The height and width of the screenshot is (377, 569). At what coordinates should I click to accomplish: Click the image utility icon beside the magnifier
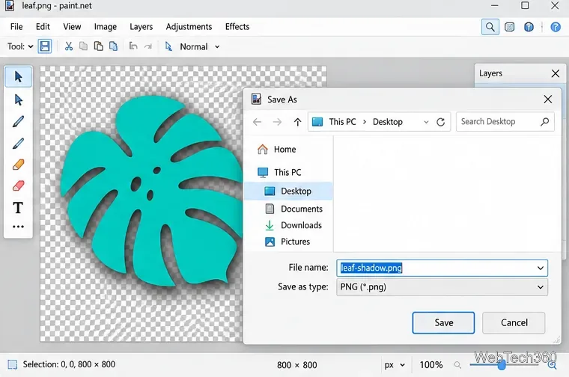(x=510, y=27)
